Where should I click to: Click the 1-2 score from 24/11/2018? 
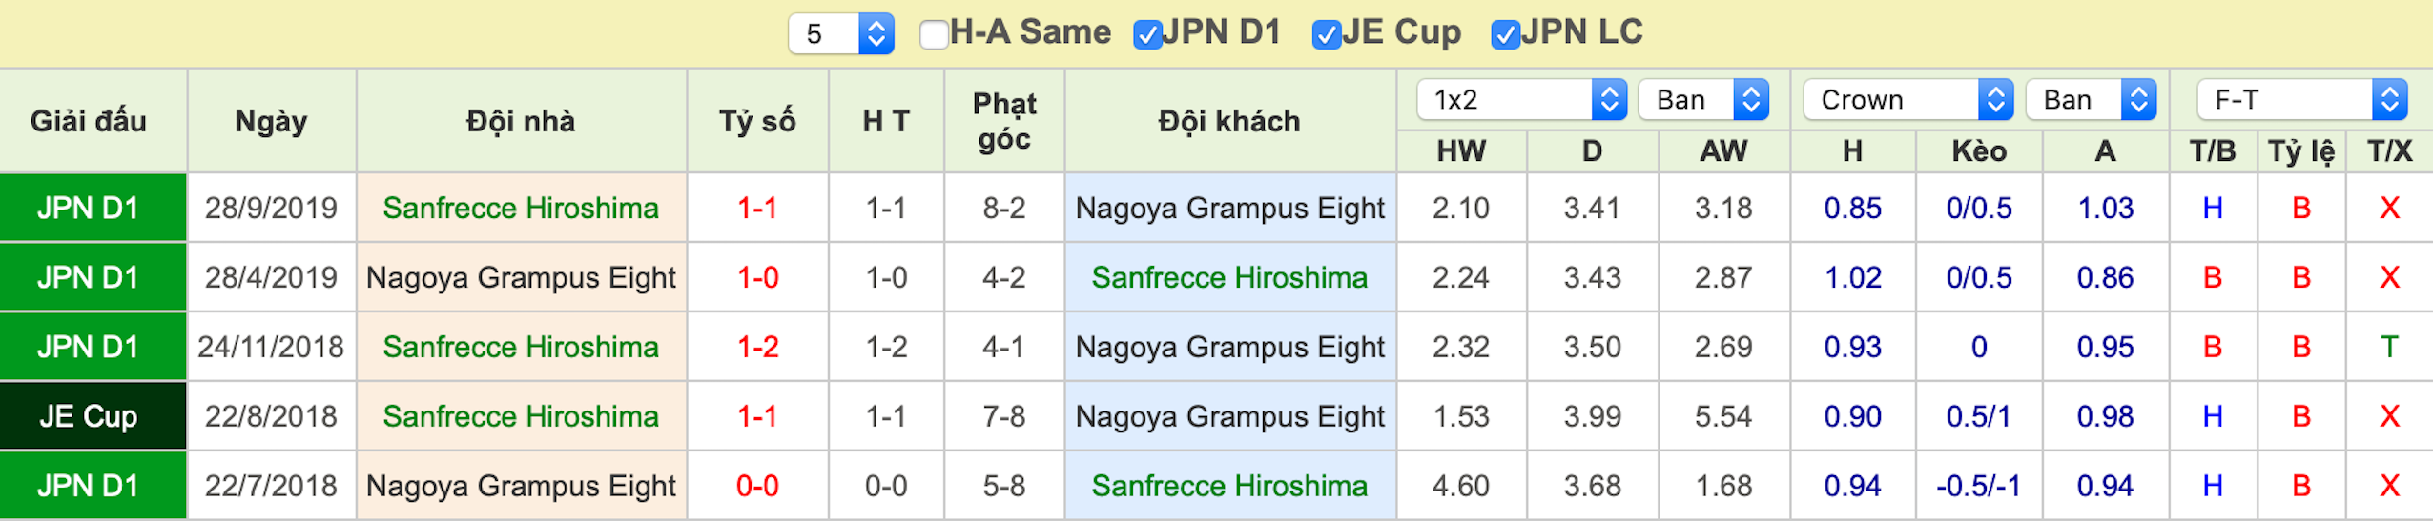[757, 347]
